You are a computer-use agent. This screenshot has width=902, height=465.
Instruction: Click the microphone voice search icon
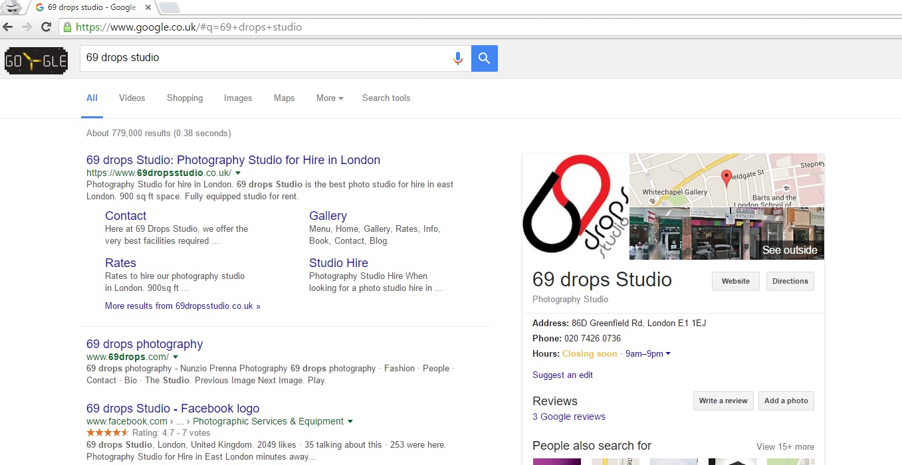457,58
